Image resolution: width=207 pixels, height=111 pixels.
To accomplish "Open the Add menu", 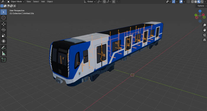I will 43,1.
